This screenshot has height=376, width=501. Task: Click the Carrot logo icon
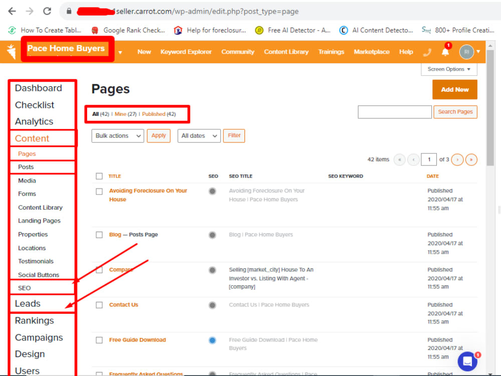pos(12,52)
